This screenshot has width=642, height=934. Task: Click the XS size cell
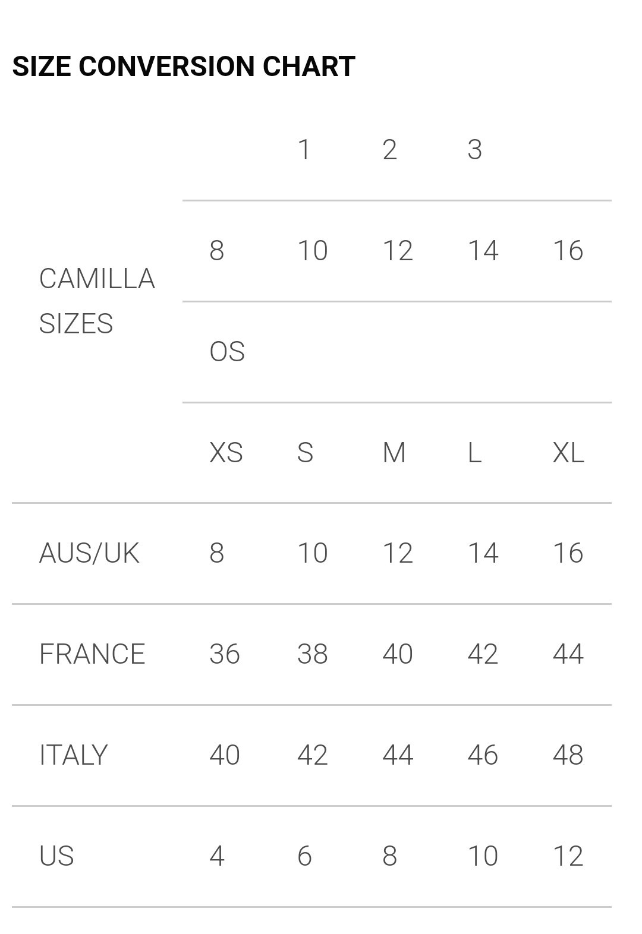point(226,453)
